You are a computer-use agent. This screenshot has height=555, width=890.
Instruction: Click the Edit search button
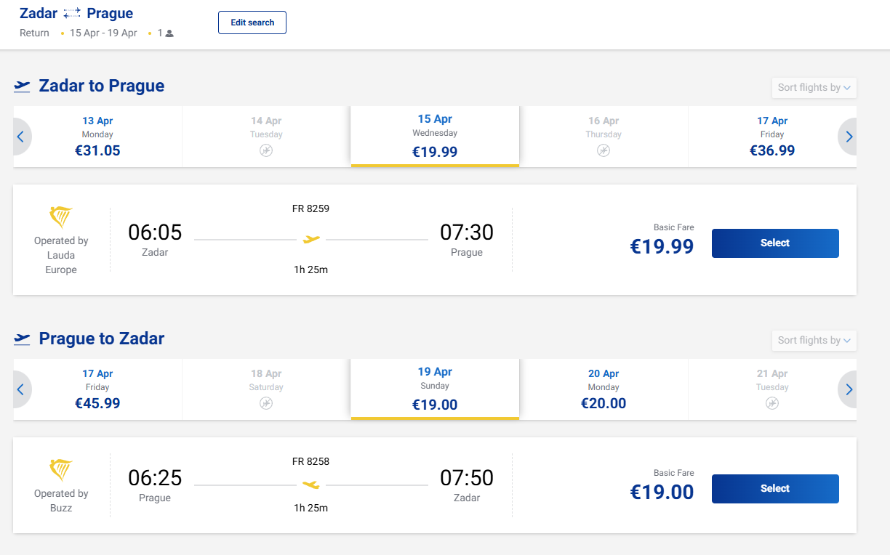(252, 23)
